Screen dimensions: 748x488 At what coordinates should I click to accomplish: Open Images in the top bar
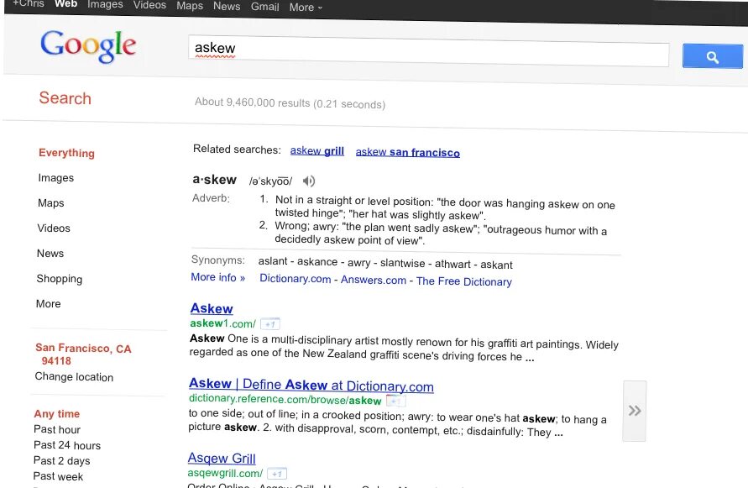coord(105,4)
